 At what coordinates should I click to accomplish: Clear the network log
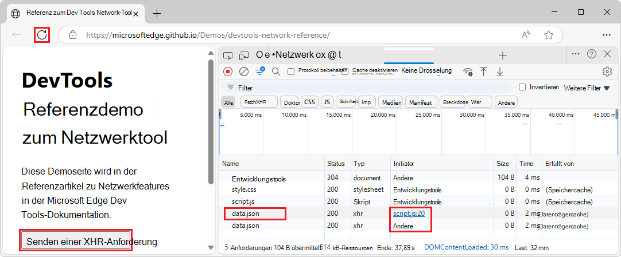pos(244,72)
